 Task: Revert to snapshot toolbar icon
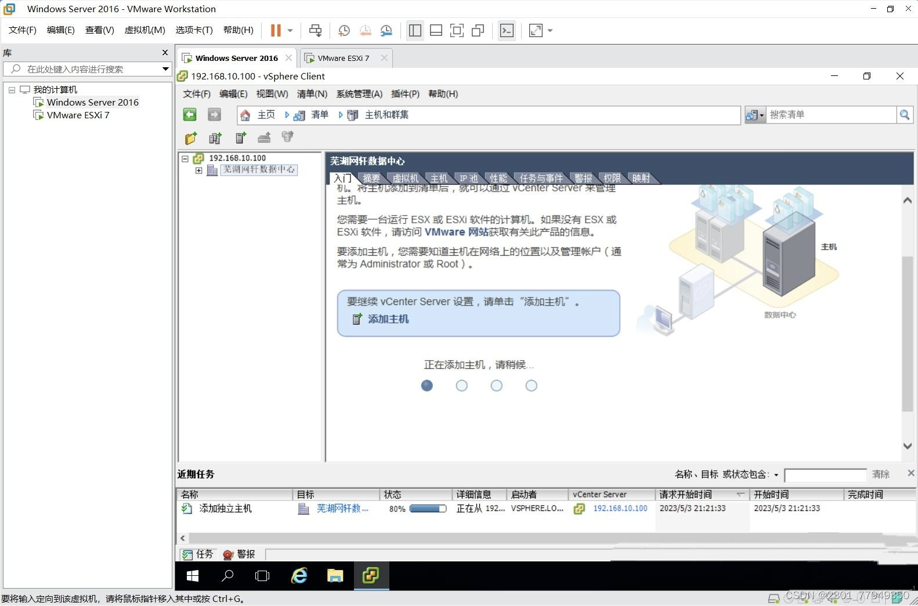(365, 30)
